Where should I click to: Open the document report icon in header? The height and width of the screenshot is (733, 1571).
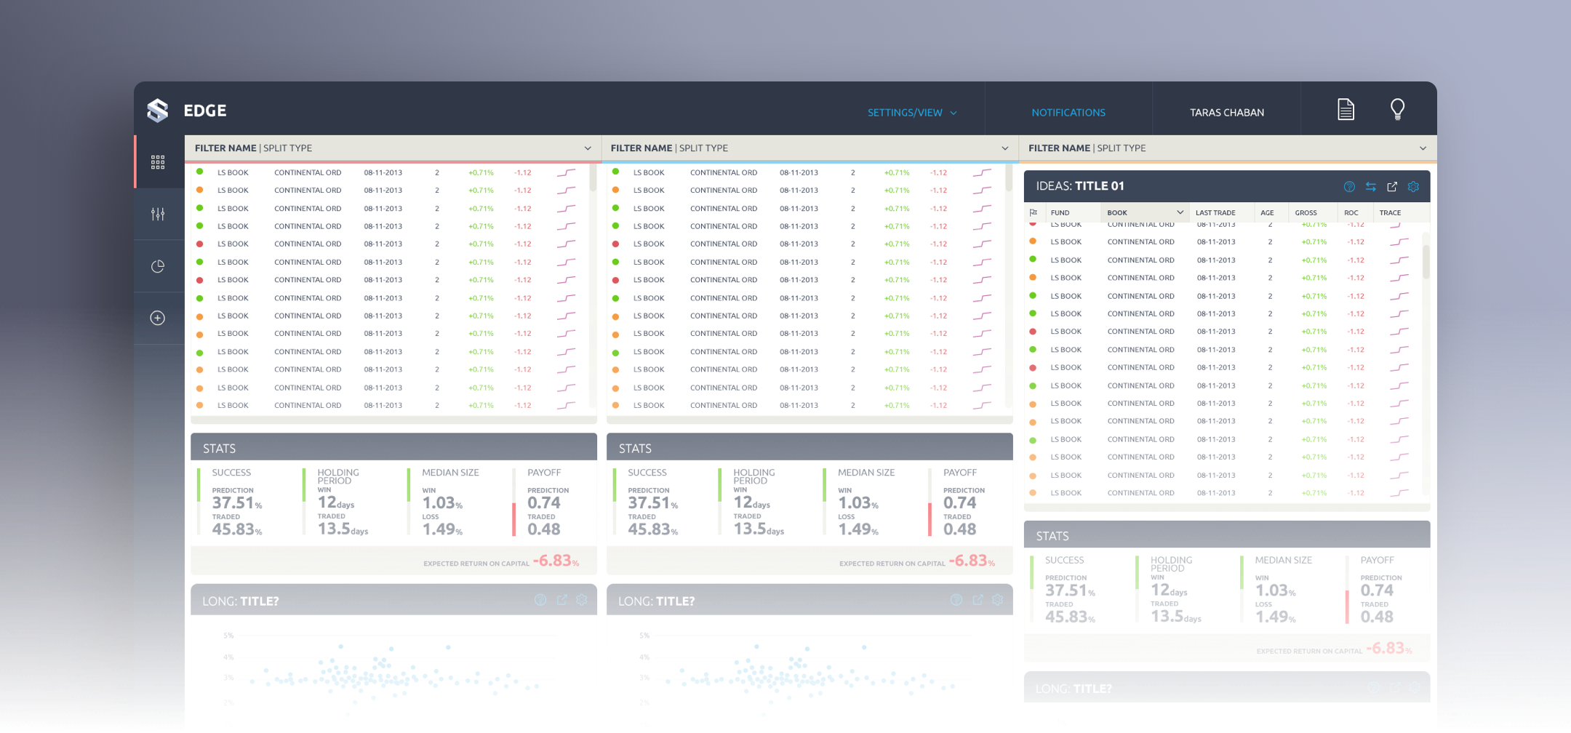(x=1346, y=109)
